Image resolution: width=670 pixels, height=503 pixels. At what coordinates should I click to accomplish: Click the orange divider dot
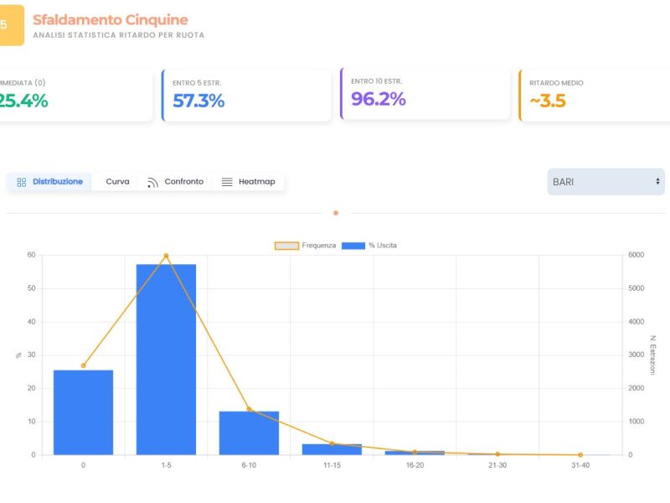[336, 213]
